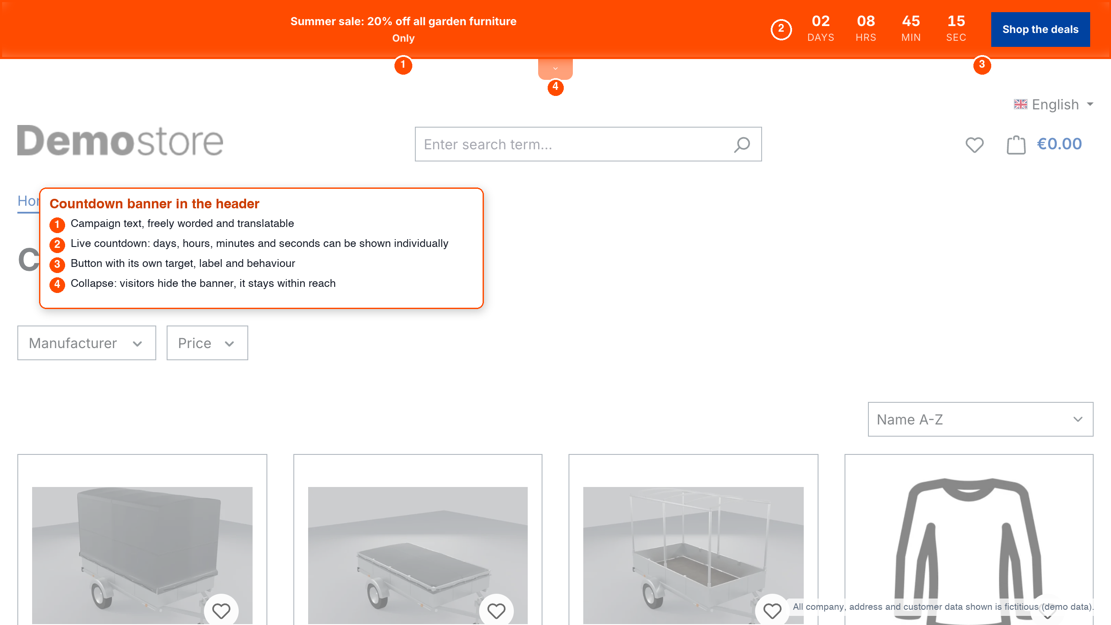Focus the Enter search term field
Image resolution: width=1111 pixels, height=625 pixels.
point(588,144)
